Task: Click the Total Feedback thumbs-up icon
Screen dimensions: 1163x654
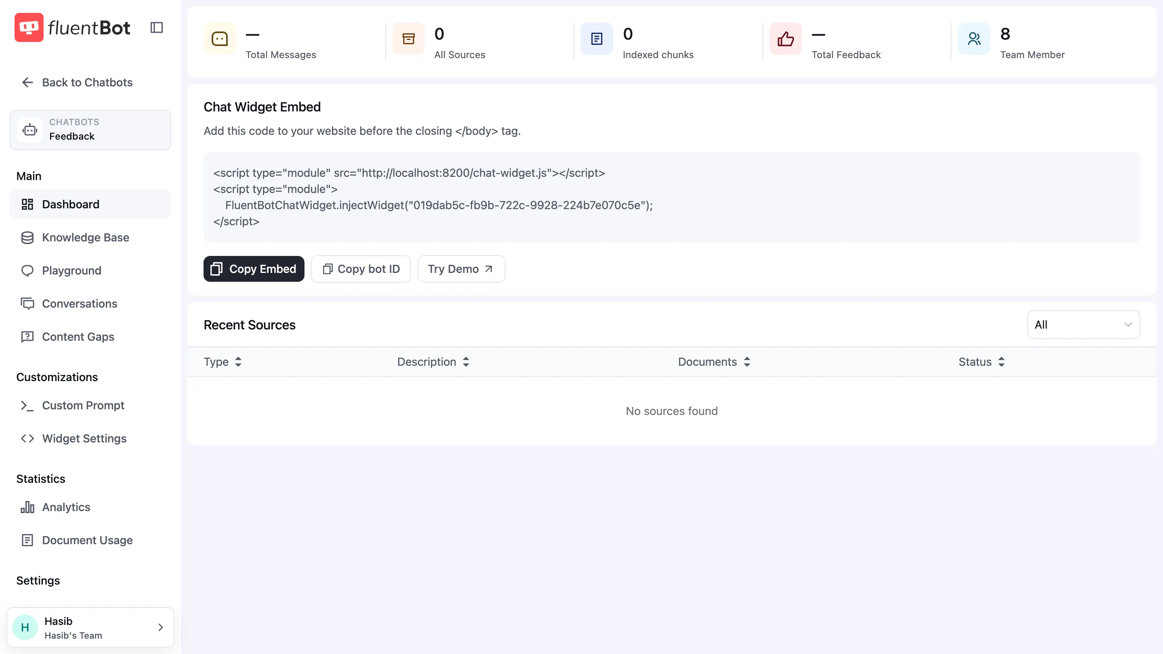Action: click(785, 39)
